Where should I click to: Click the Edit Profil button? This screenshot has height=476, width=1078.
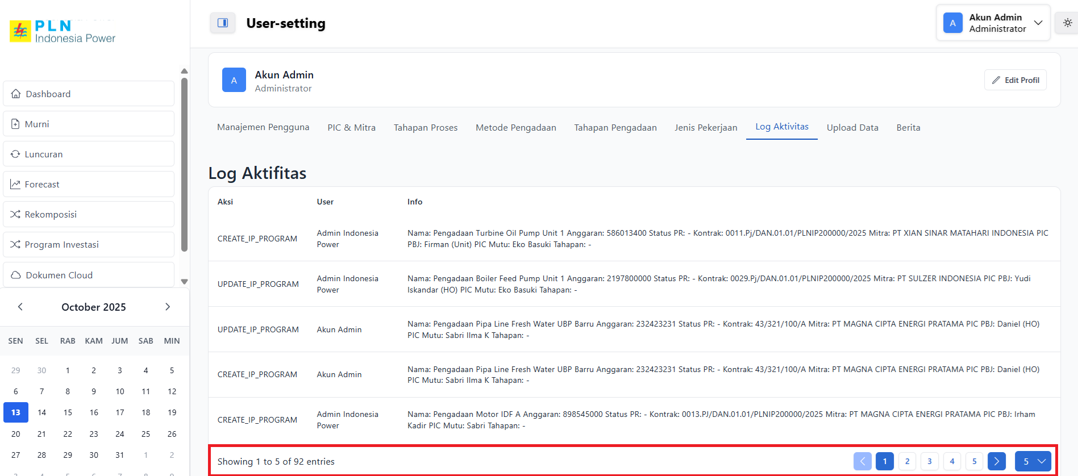[1015, 80]
